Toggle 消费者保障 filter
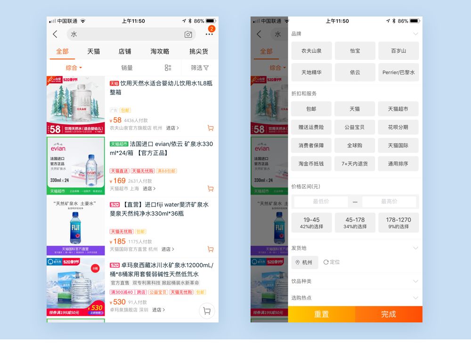Screen dimensions: 471x346 coord(311,146)
